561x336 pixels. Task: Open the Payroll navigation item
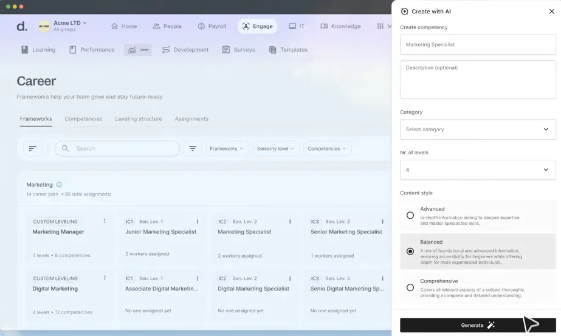[212, 26]
